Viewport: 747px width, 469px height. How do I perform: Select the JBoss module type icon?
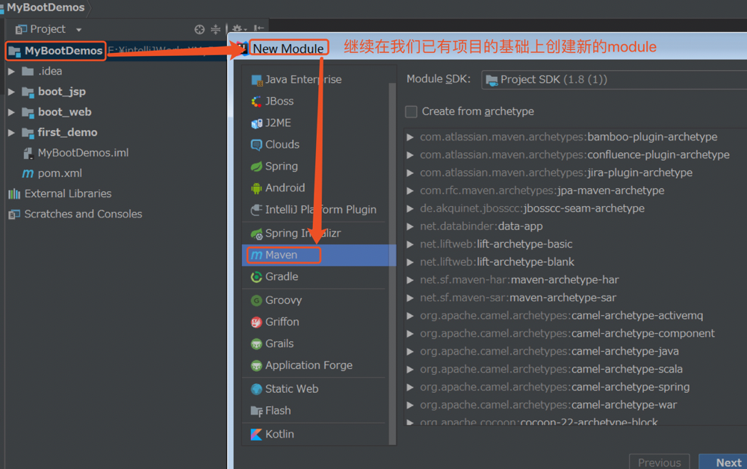click(256, 102)
